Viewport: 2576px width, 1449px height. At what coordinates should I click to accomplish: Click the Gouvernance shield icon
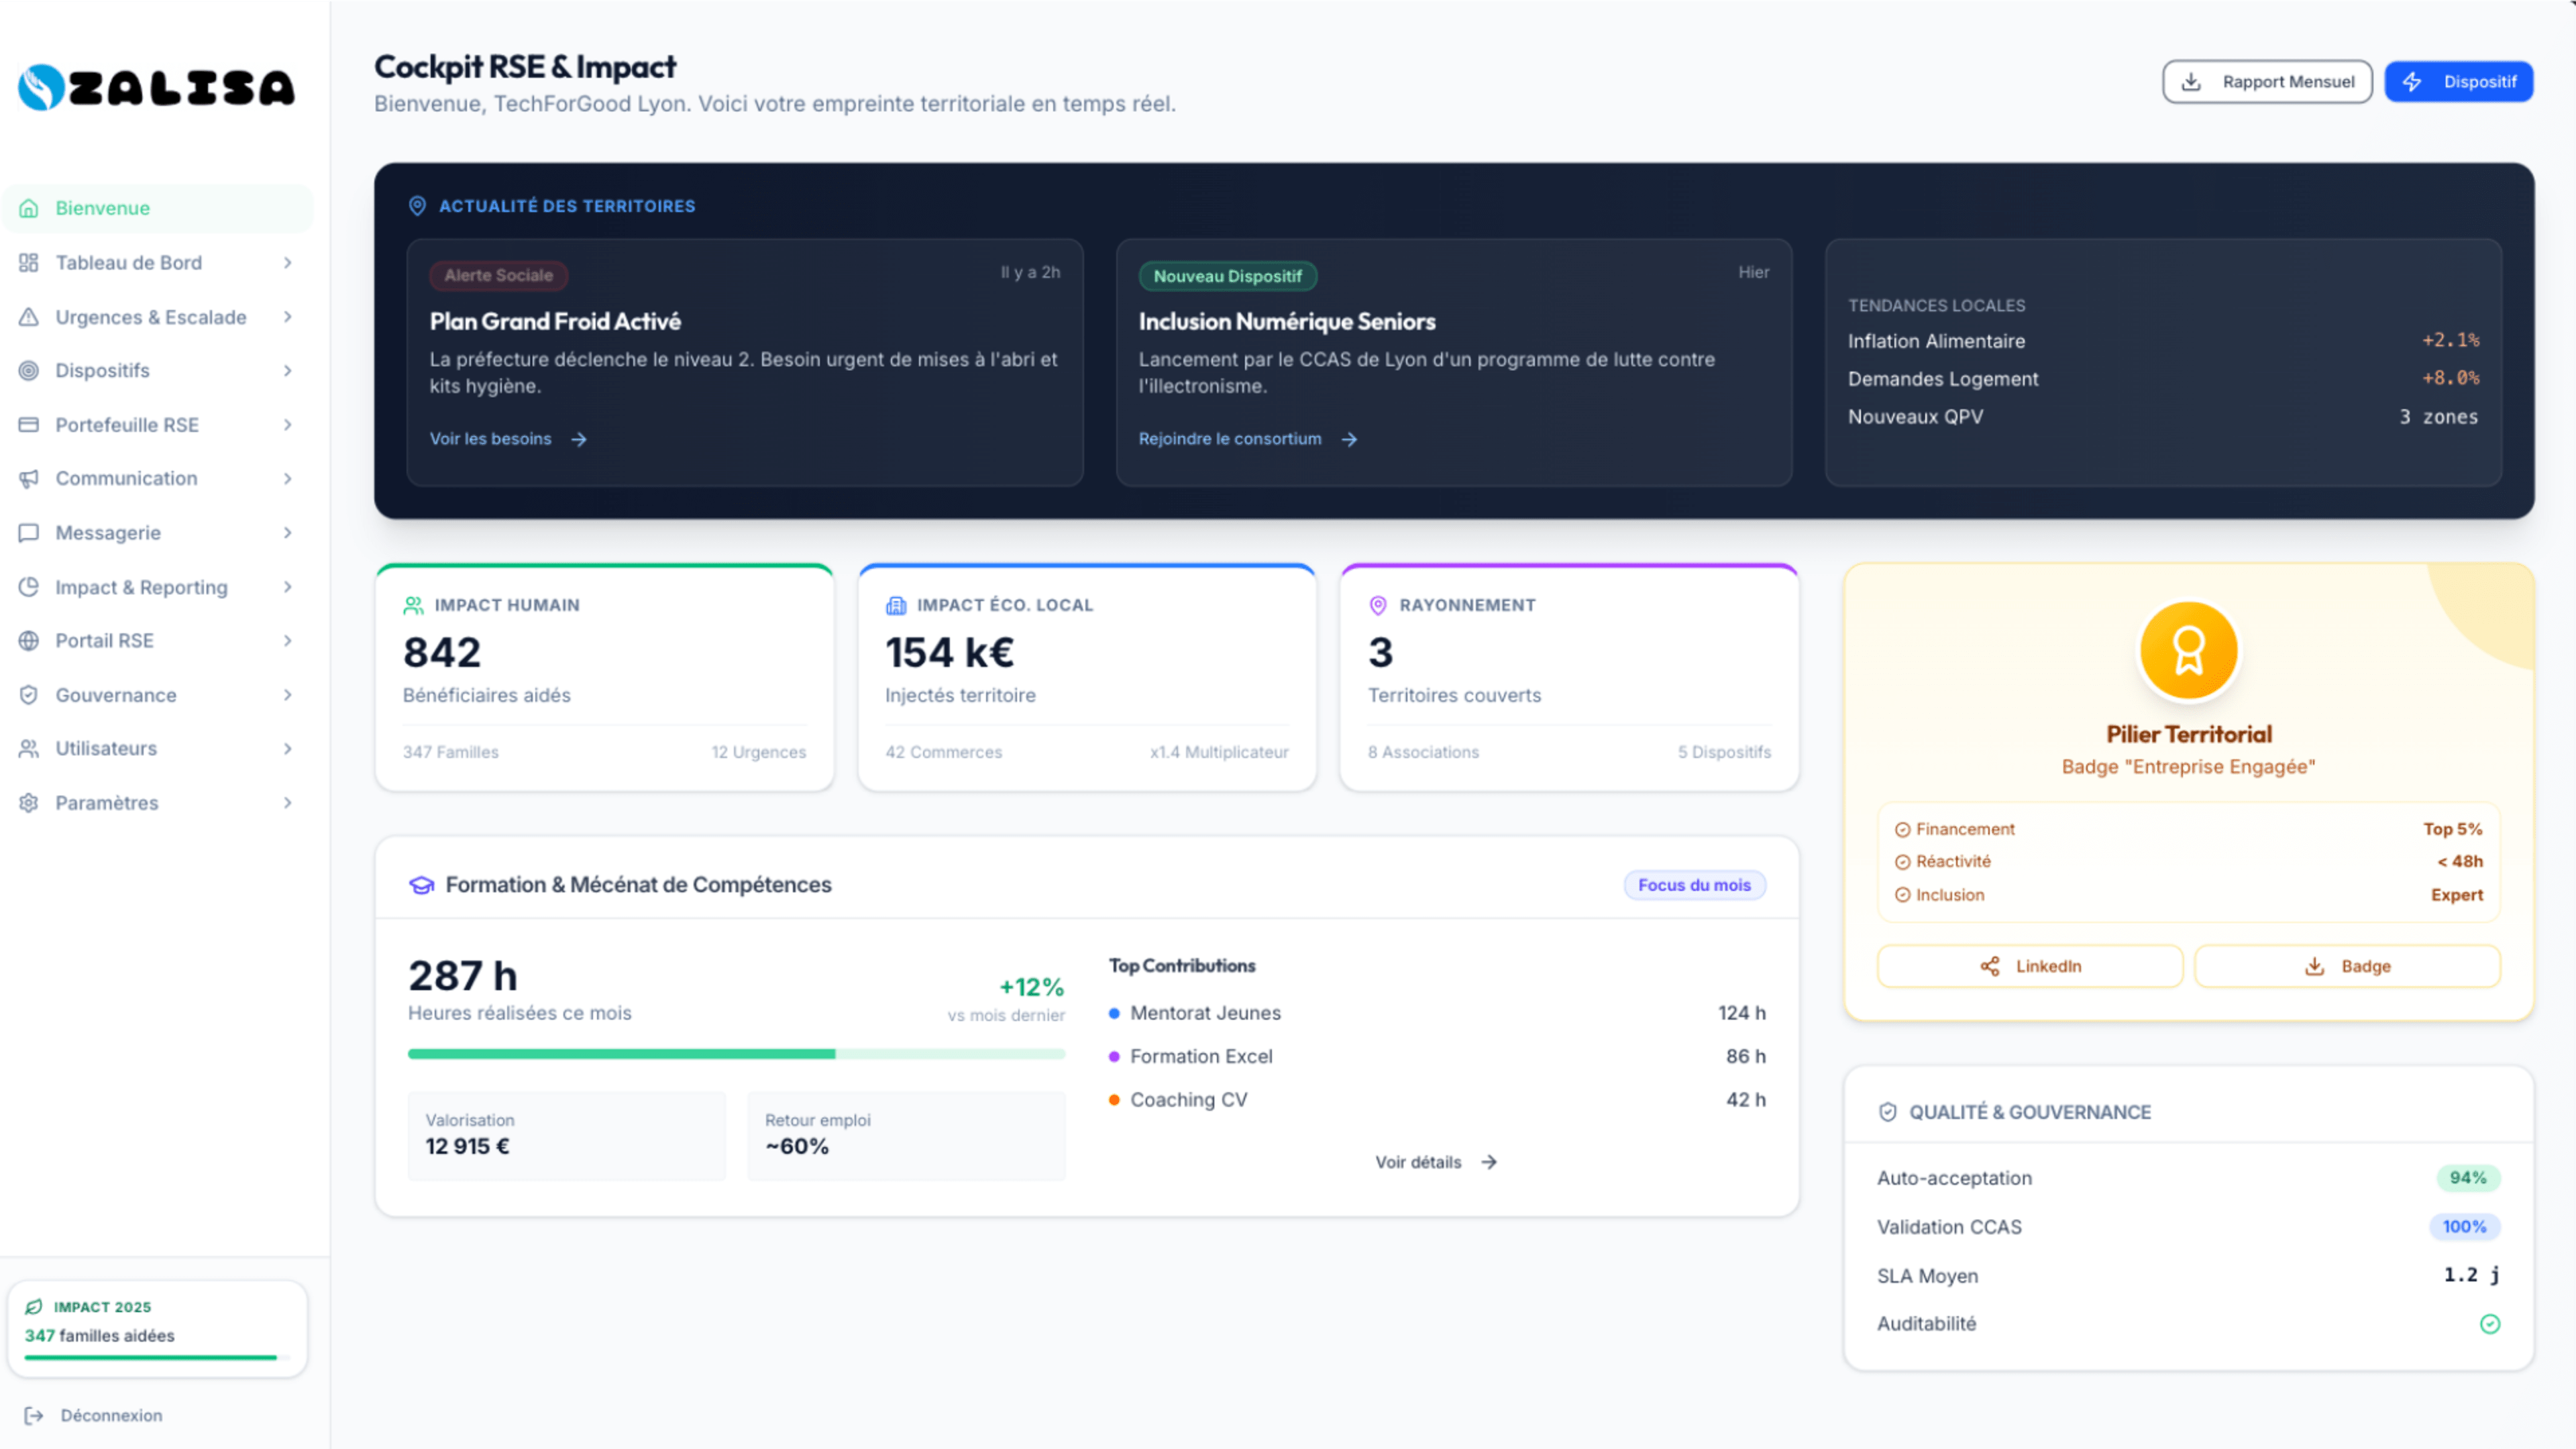click(29, 695)
